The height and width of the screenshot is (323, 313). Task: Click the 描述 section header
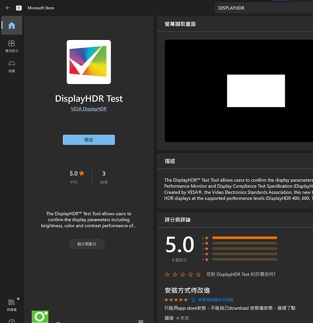[x=170, y=161]
